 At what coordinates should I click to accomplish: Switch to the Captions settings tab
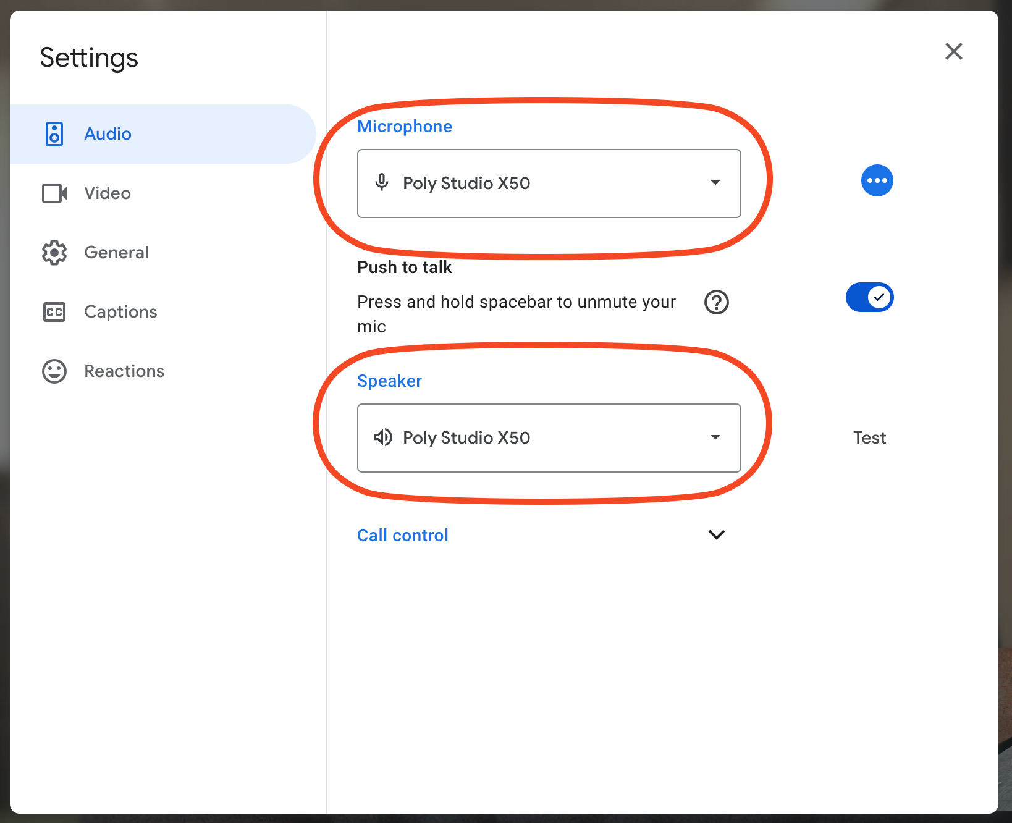pyautogui.click(x=120, y=312)
